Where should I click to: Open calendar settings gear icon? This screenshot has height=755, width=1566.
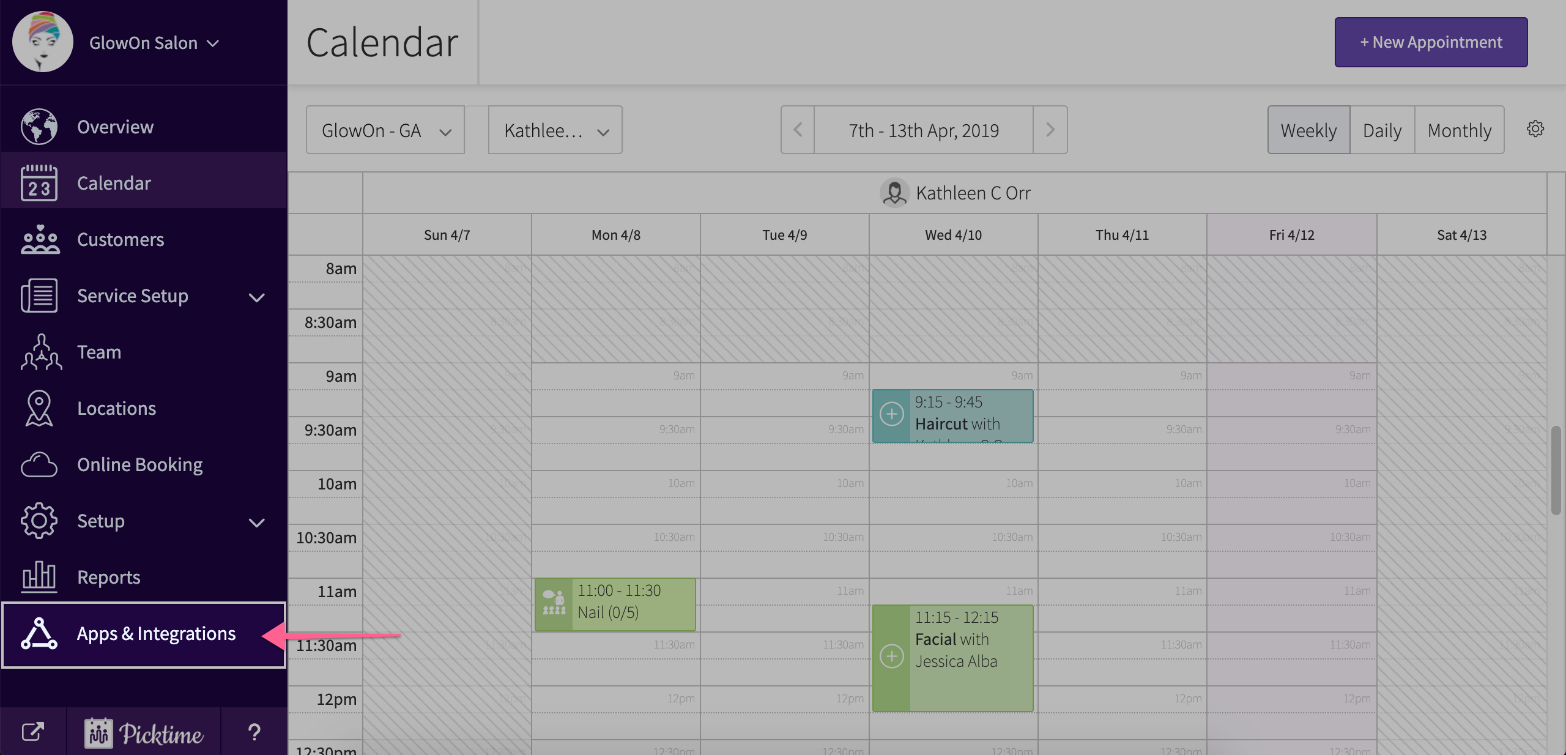1535,129
